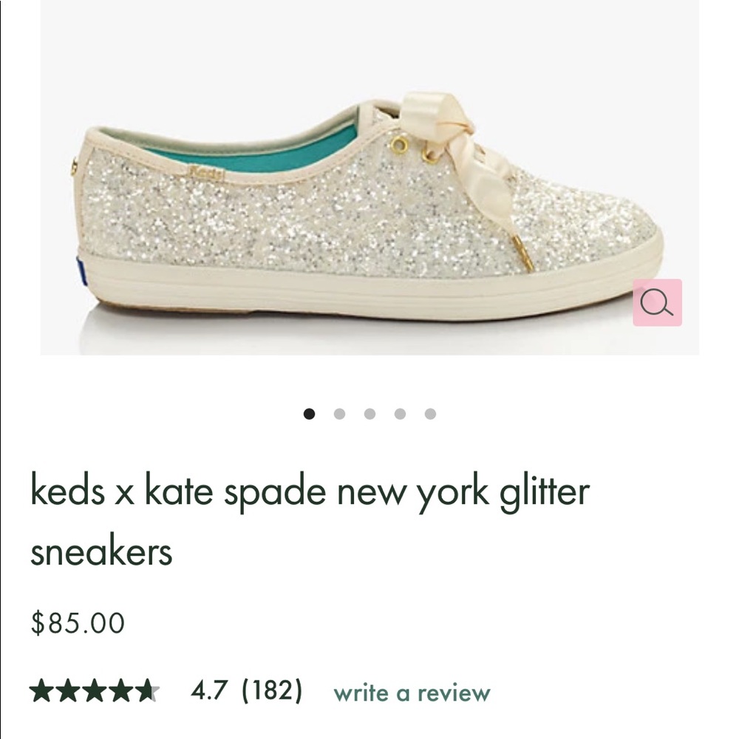Viewport: 739px width, 739px height.
Task: Select the active first carousel dot
Action: tap(310, 415)
